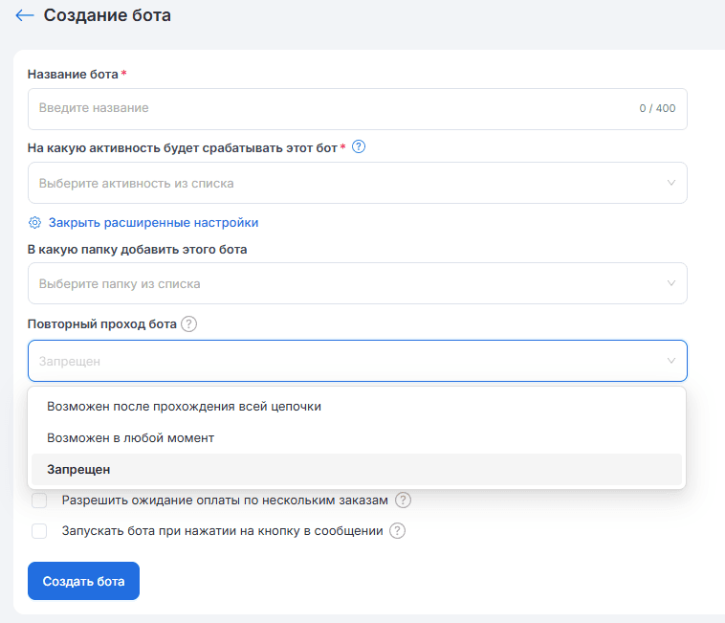Click the Название бота label
The image size is (725, 623).
pyautogui.click(x=73, y=75)
